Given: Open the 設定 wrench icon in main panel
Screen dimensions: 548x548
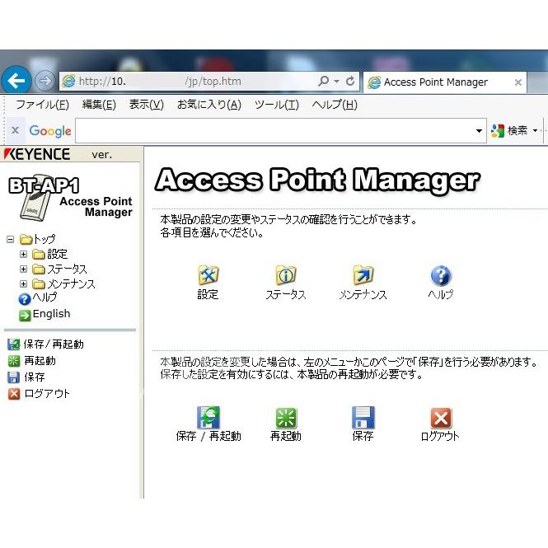Looking at the screenshot, I should (x=208, y=275).
